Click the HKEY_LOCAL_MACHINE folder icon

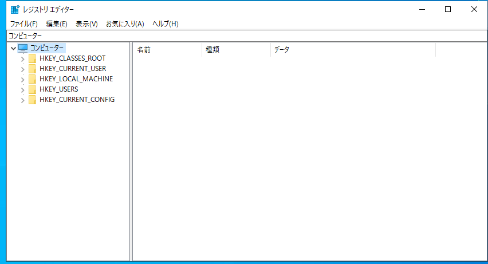[x=33, y=79]
